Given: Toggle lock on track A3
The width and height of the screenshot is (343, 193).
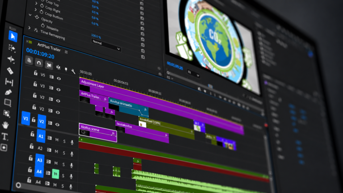Looking at the screenshot, I should 31,158.
